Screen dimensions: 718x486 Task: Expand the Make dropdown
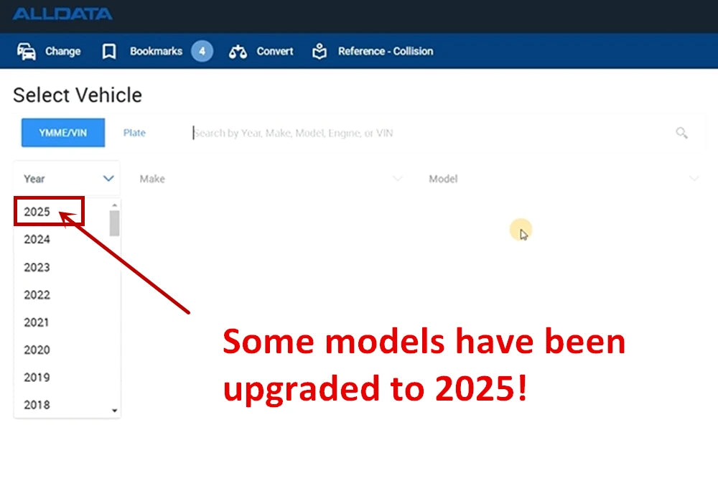398,179
